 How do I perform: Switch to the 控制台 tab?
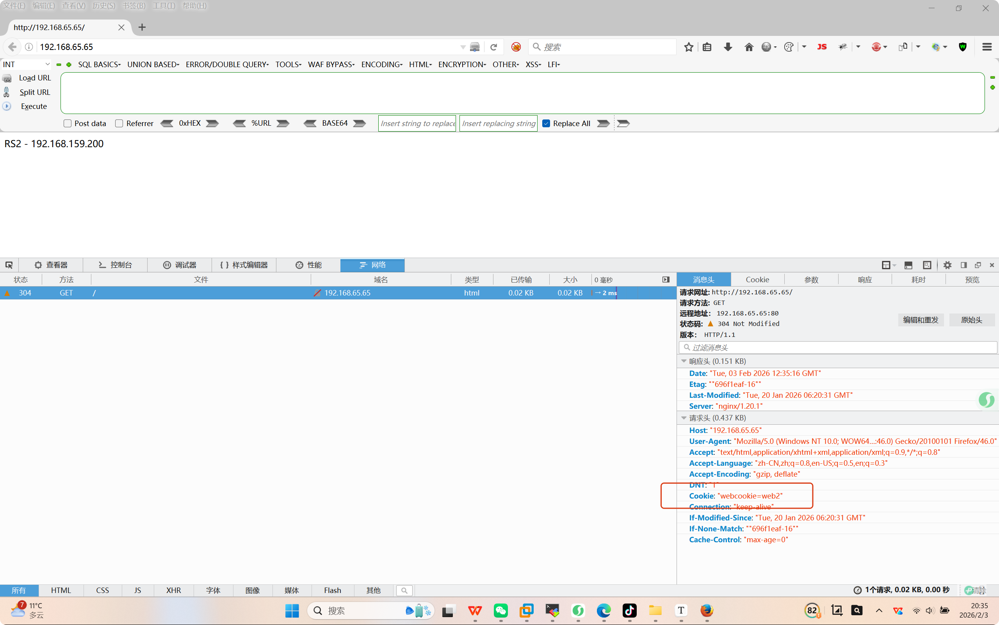[115, 265]
